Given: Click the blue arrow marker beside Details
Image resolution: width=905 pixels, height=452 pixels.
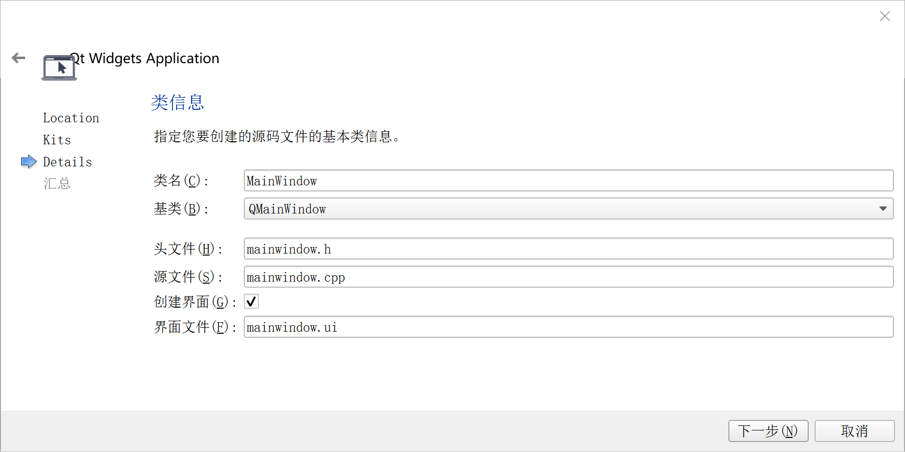Looking at the screenshot, I should click(29, 161).
